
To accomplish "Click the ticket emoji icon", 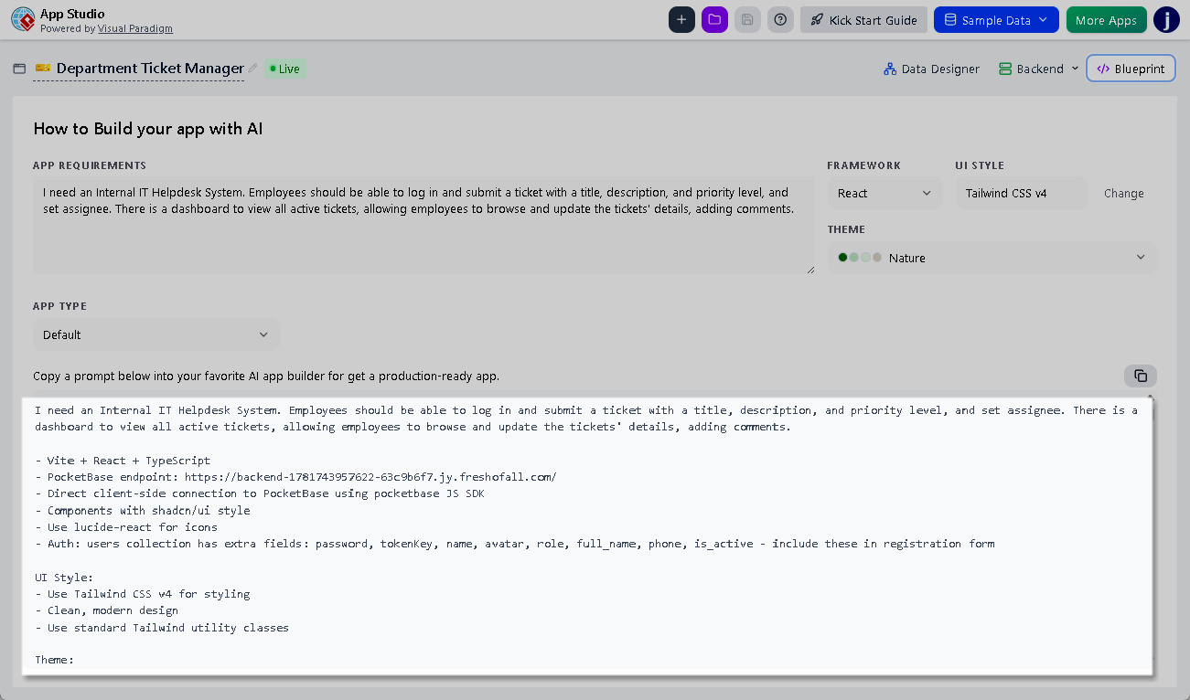I will coord(43,68).
